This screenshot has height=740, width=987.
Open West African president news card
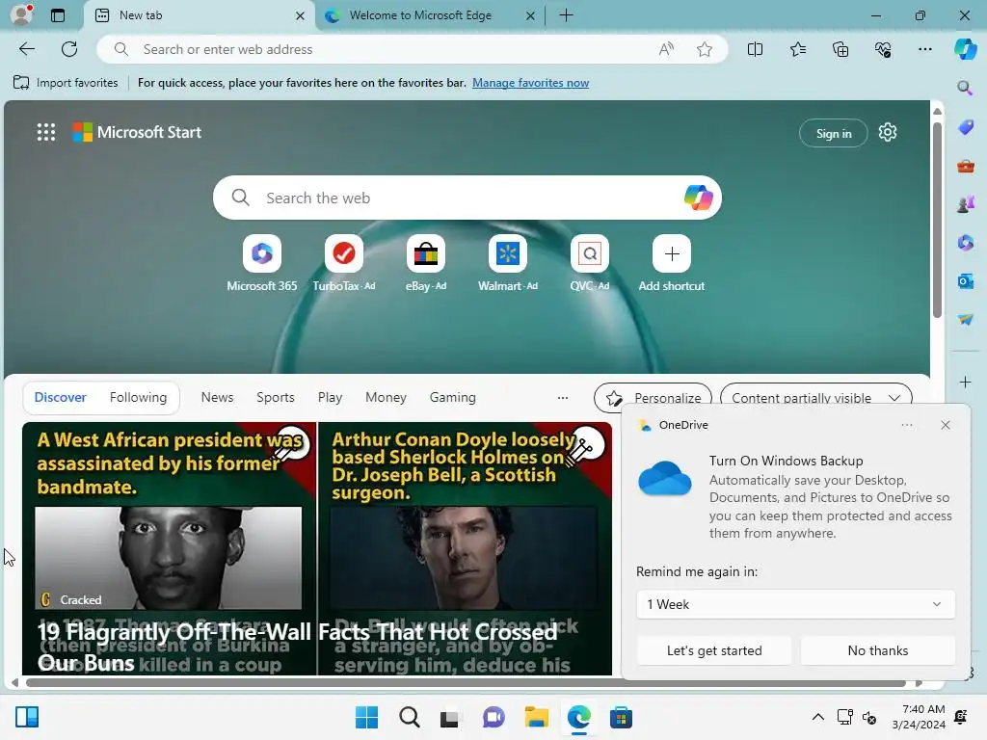point(169,548)
